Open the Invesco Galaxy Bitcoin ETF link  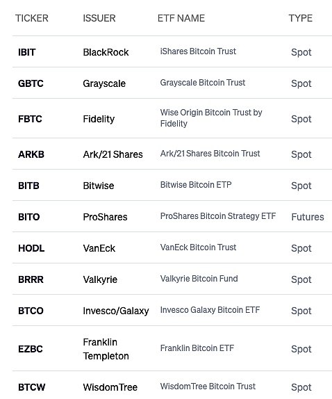coord(210,310)
